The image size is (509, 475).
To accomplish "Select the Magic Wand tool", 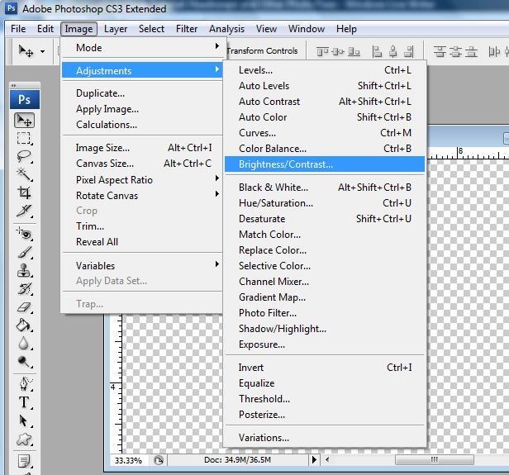I will 24,174.
